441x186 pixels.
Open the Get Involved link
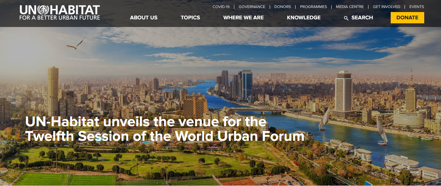pos(386,7)
